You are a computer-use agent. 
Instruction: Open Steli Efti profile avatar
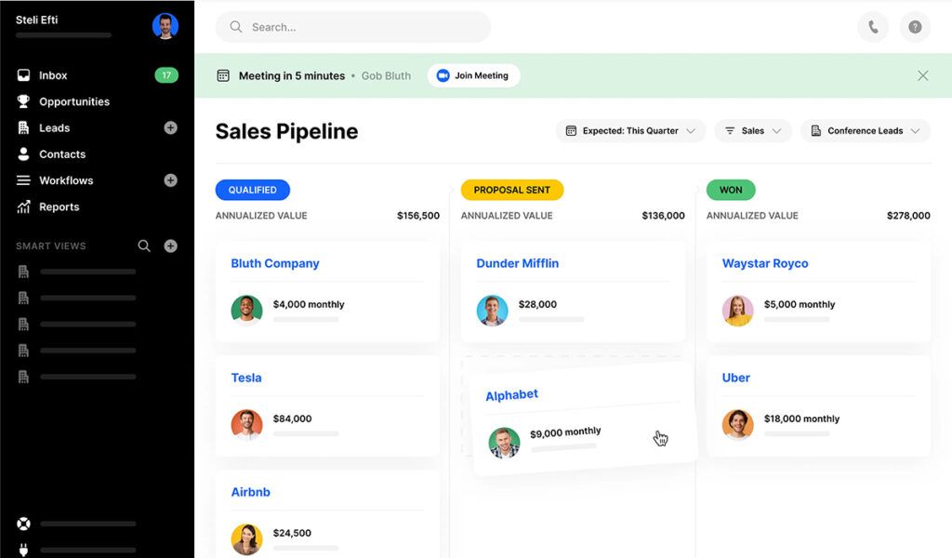[165, 26]
